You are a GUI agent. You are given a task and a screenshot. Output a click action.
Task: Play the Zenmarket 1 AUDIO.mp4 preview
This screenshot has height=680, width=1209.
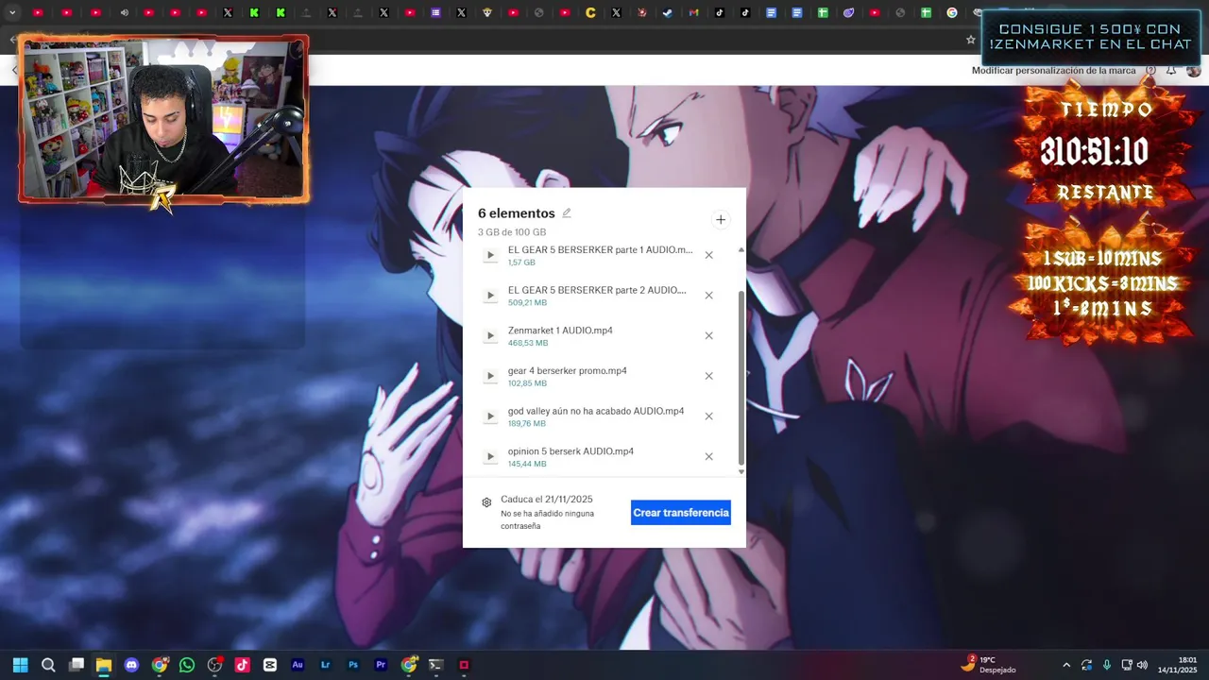click(x=490, y=336)
